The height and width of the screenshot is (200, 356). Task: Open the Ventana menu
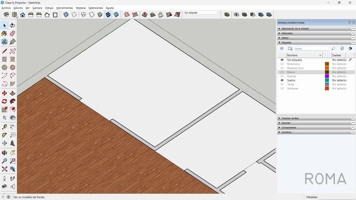click(x=81, y=8)
